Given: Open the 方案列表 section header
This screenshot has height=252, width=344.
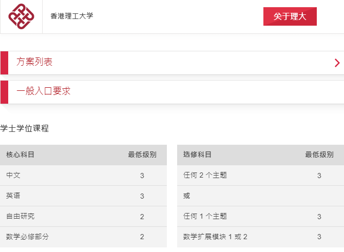Looking at the screenshot, I should coord(172,63).
